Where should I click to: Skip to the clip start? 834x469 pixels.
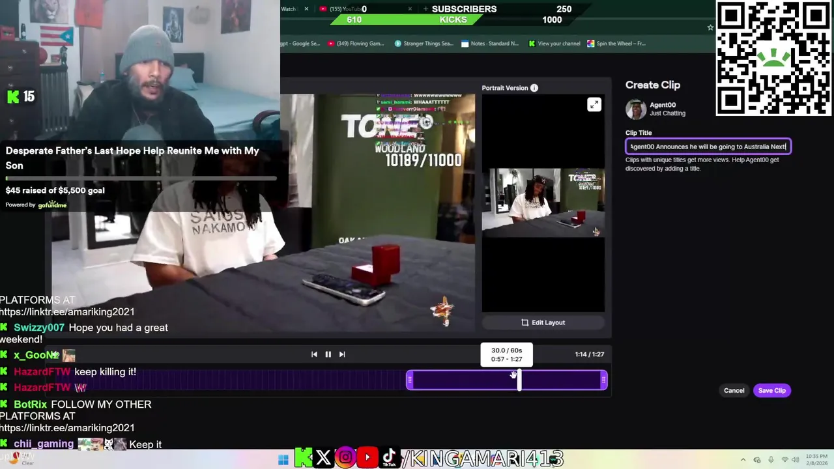[314, 354]
